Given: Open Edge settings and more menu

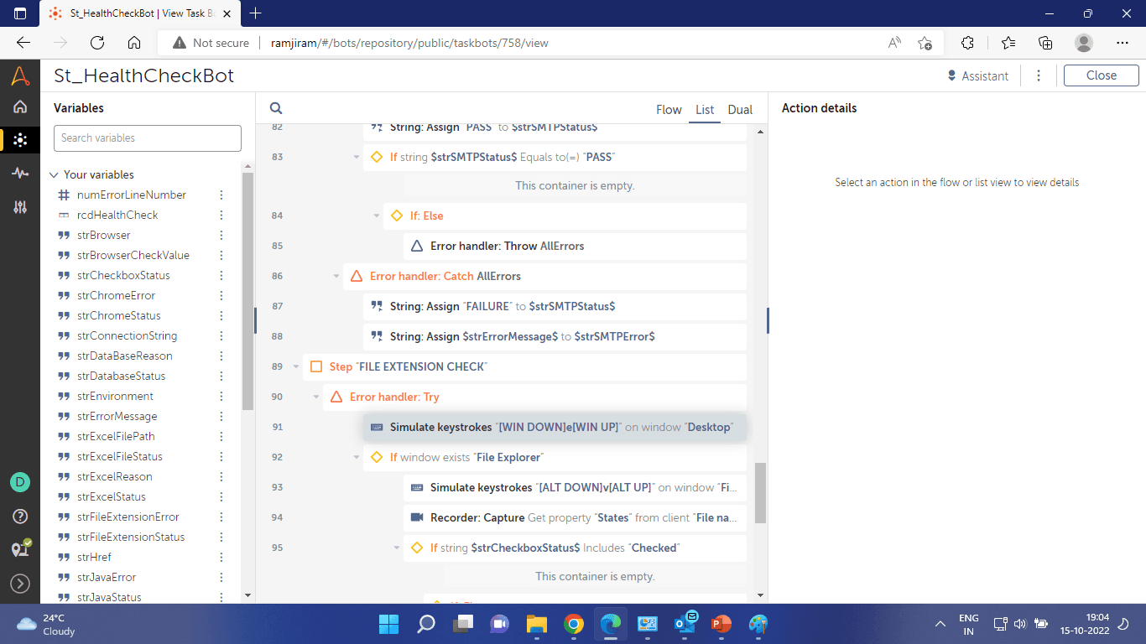Looking at the screenshot, I should (x=1123, y=43).
